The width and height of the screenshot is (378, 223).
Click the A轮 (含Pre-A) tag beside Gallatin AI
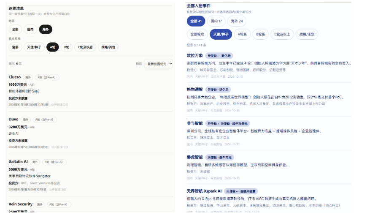54,162
